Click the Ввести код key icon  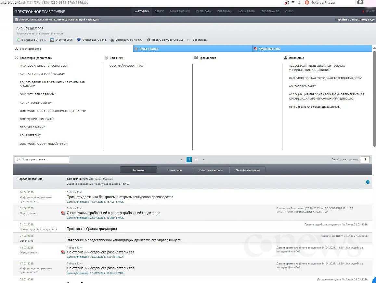pos(189,40)
